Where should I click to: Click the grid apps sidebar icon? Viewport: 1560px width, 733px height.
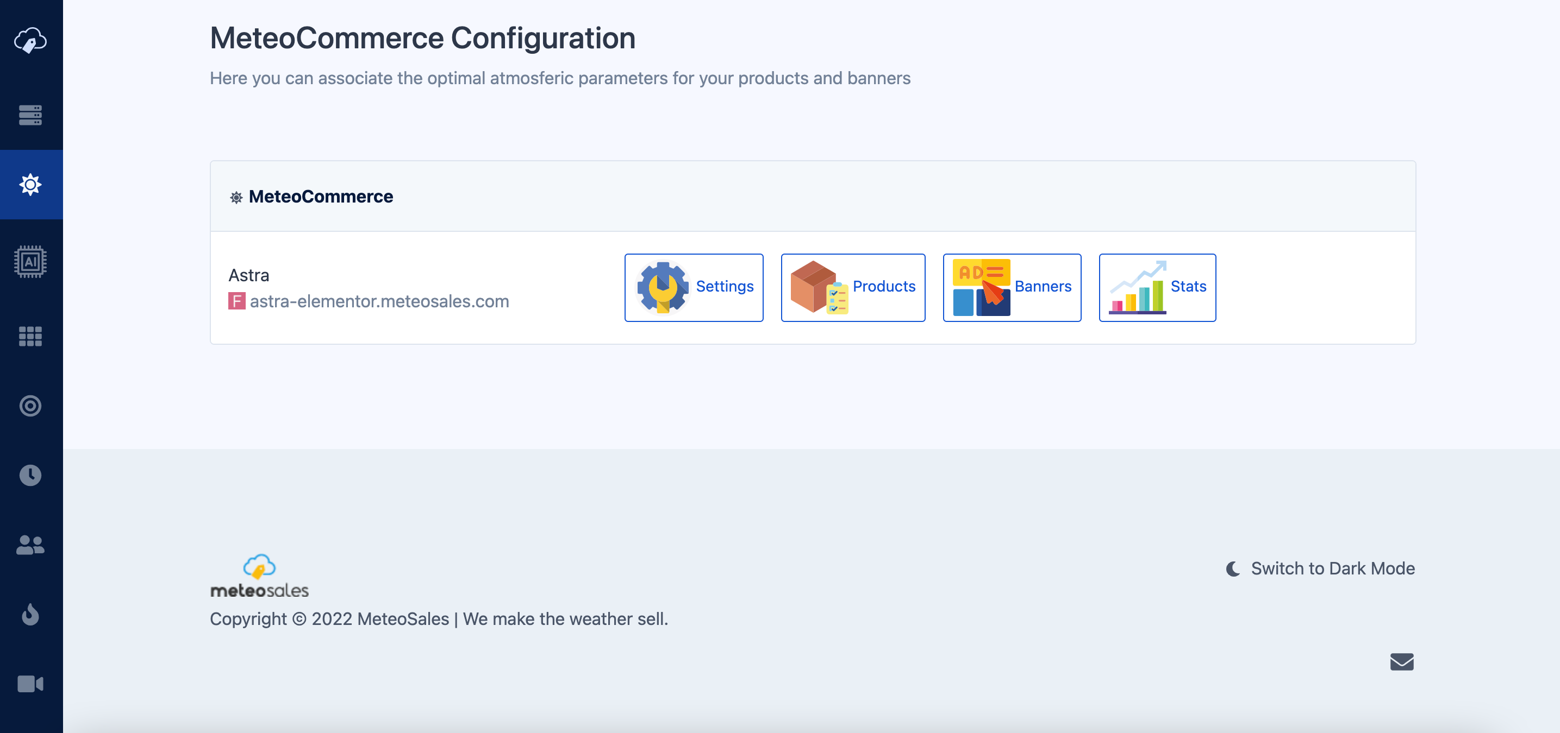(x=30, y=336)
